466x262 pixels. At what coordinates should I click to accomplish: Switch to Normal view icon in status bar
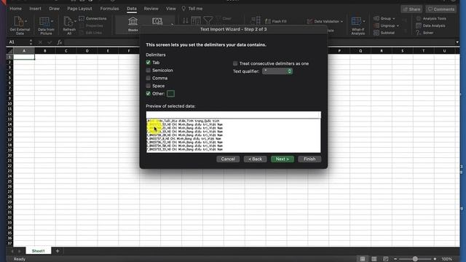(x=363, y=259)
